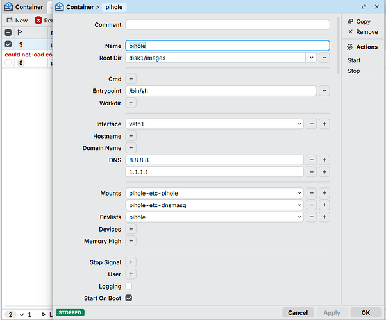
Task: Remove the pihole-etc-dnsmasq mount
Action: tap(312, 205)
